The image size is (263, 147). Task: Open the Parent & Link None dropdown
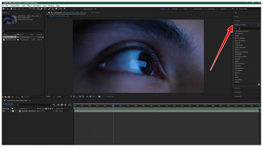64,111
